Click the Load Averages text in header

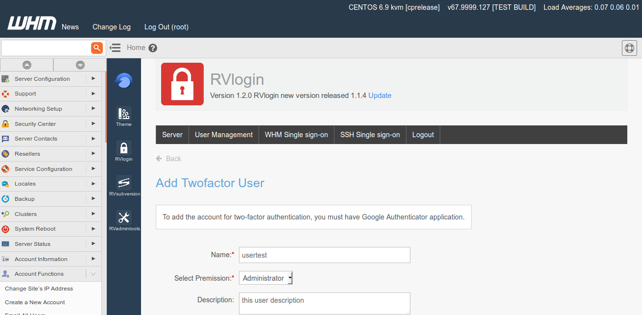click(x=593, y=7)
